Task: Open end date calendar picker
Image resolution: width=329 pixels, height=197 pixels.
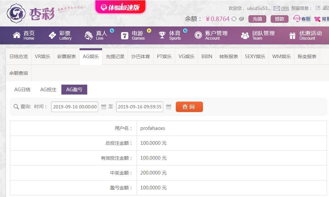Action: 169,107
